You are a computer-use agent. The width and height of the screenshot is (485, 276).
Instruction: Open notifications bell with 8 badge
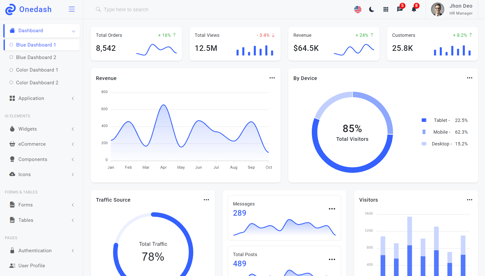[414, 9]
